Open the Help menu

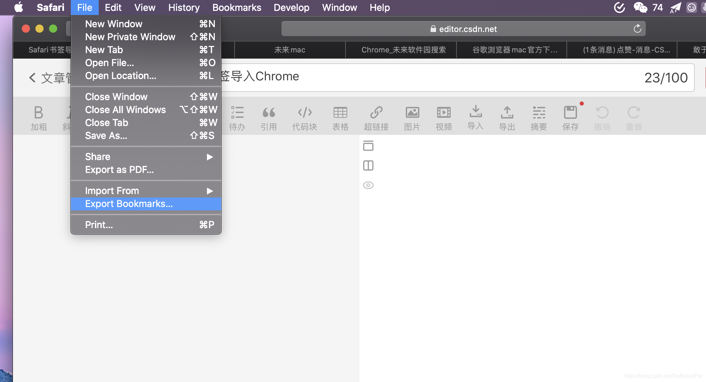tap(380, 7)
